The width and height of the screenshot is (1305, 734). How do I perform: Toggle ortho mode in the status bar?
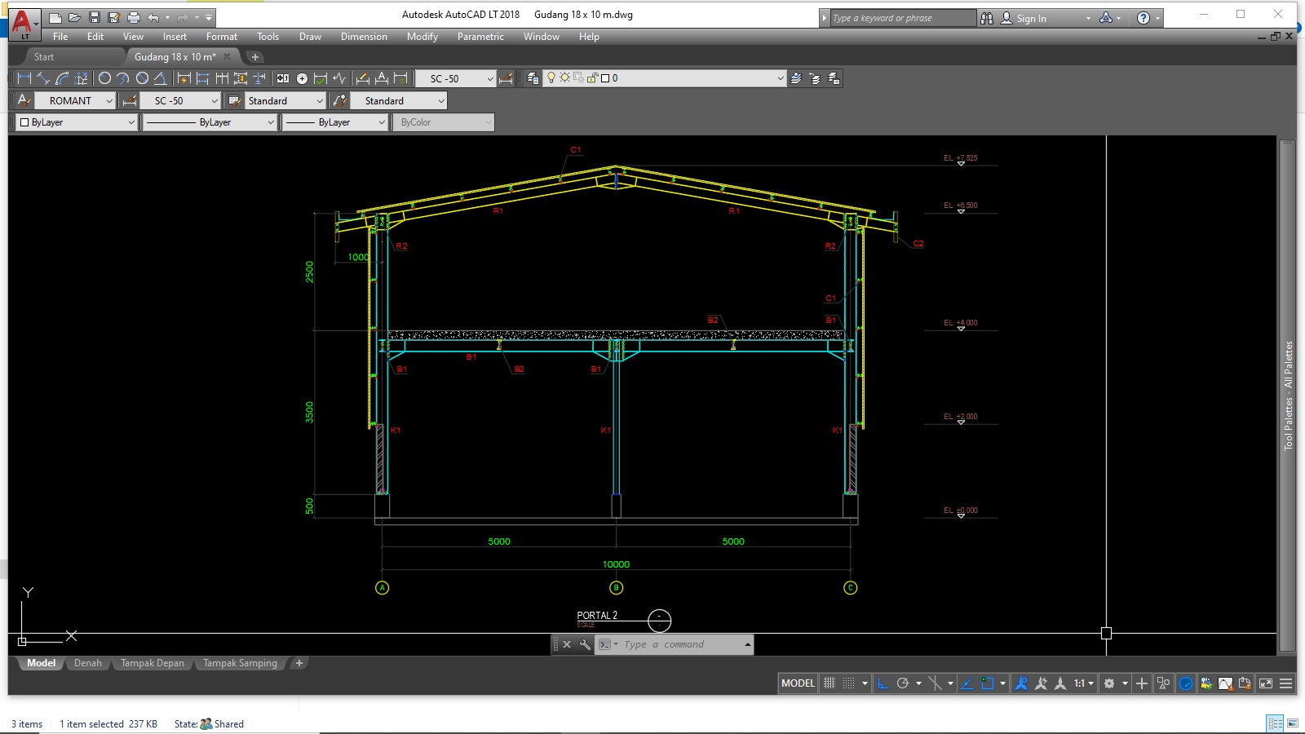click(881, 683)
